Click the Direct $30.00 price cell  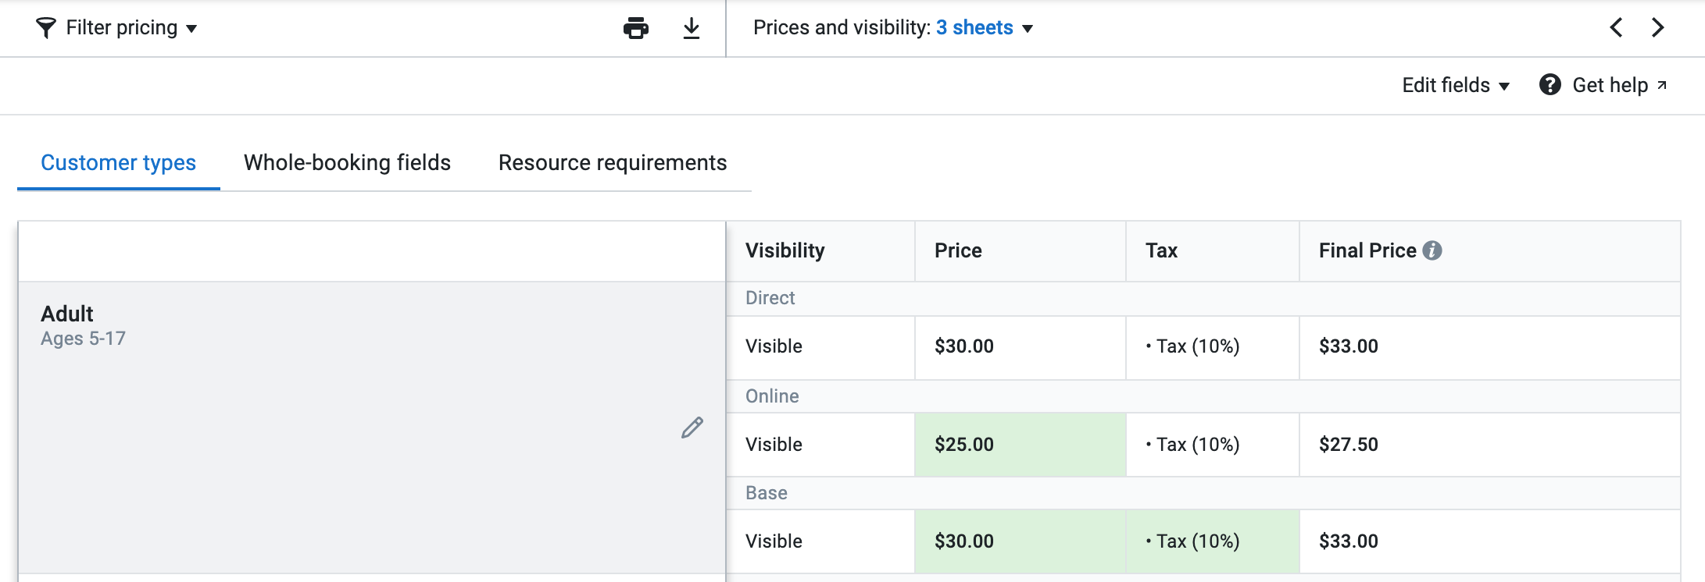1020,347
